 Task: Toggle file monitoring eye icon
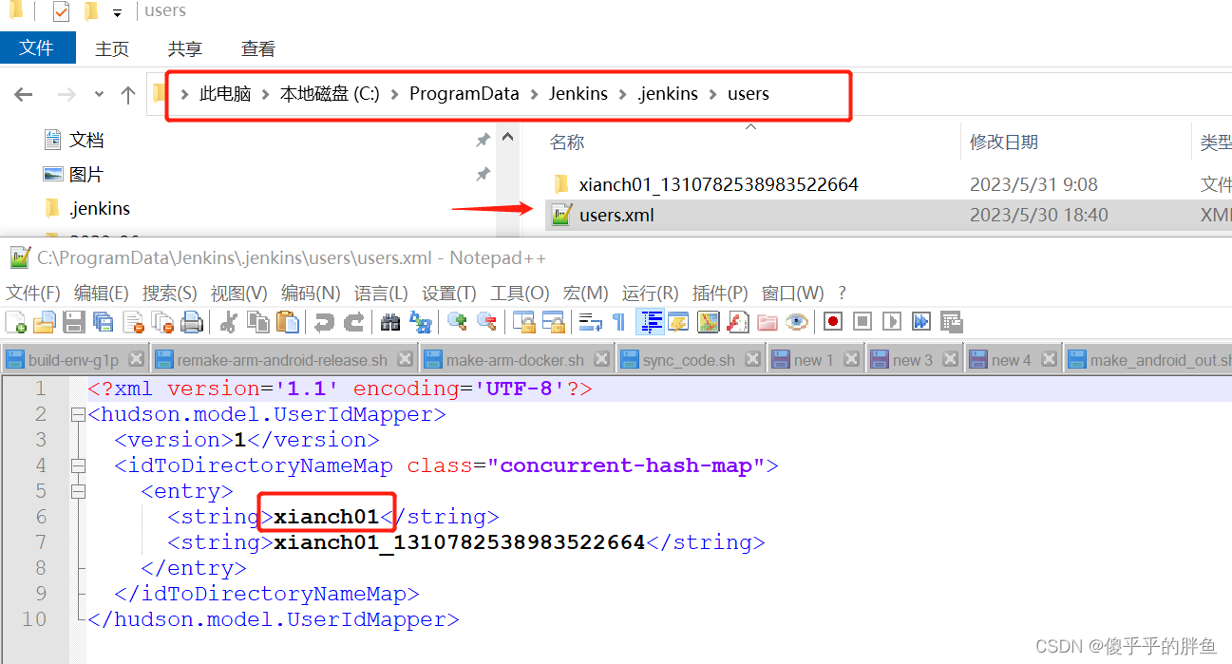[x=796, y=322]
